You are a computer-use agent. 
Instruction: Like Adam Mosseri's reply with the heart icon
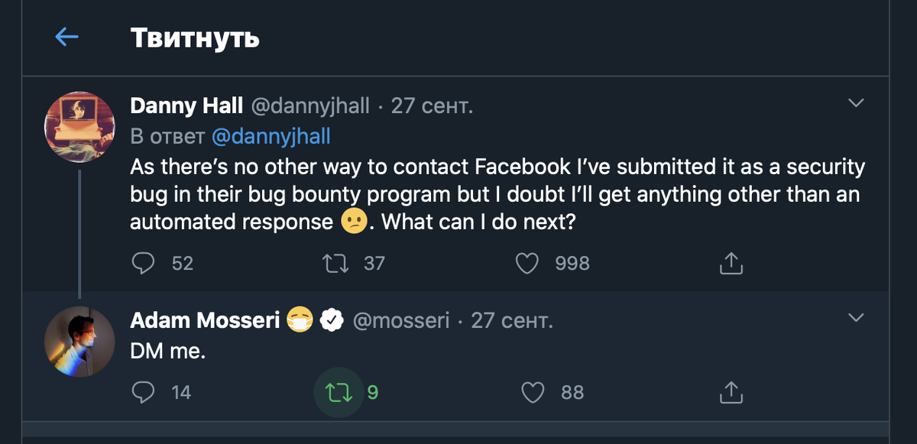click(534, 392)
